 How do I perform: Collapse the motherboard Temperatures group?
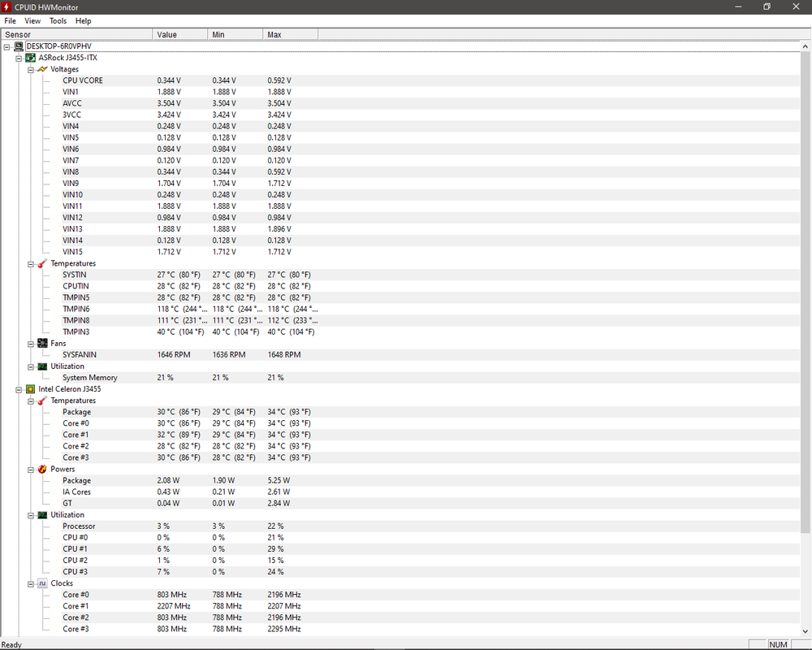point(31,264)
